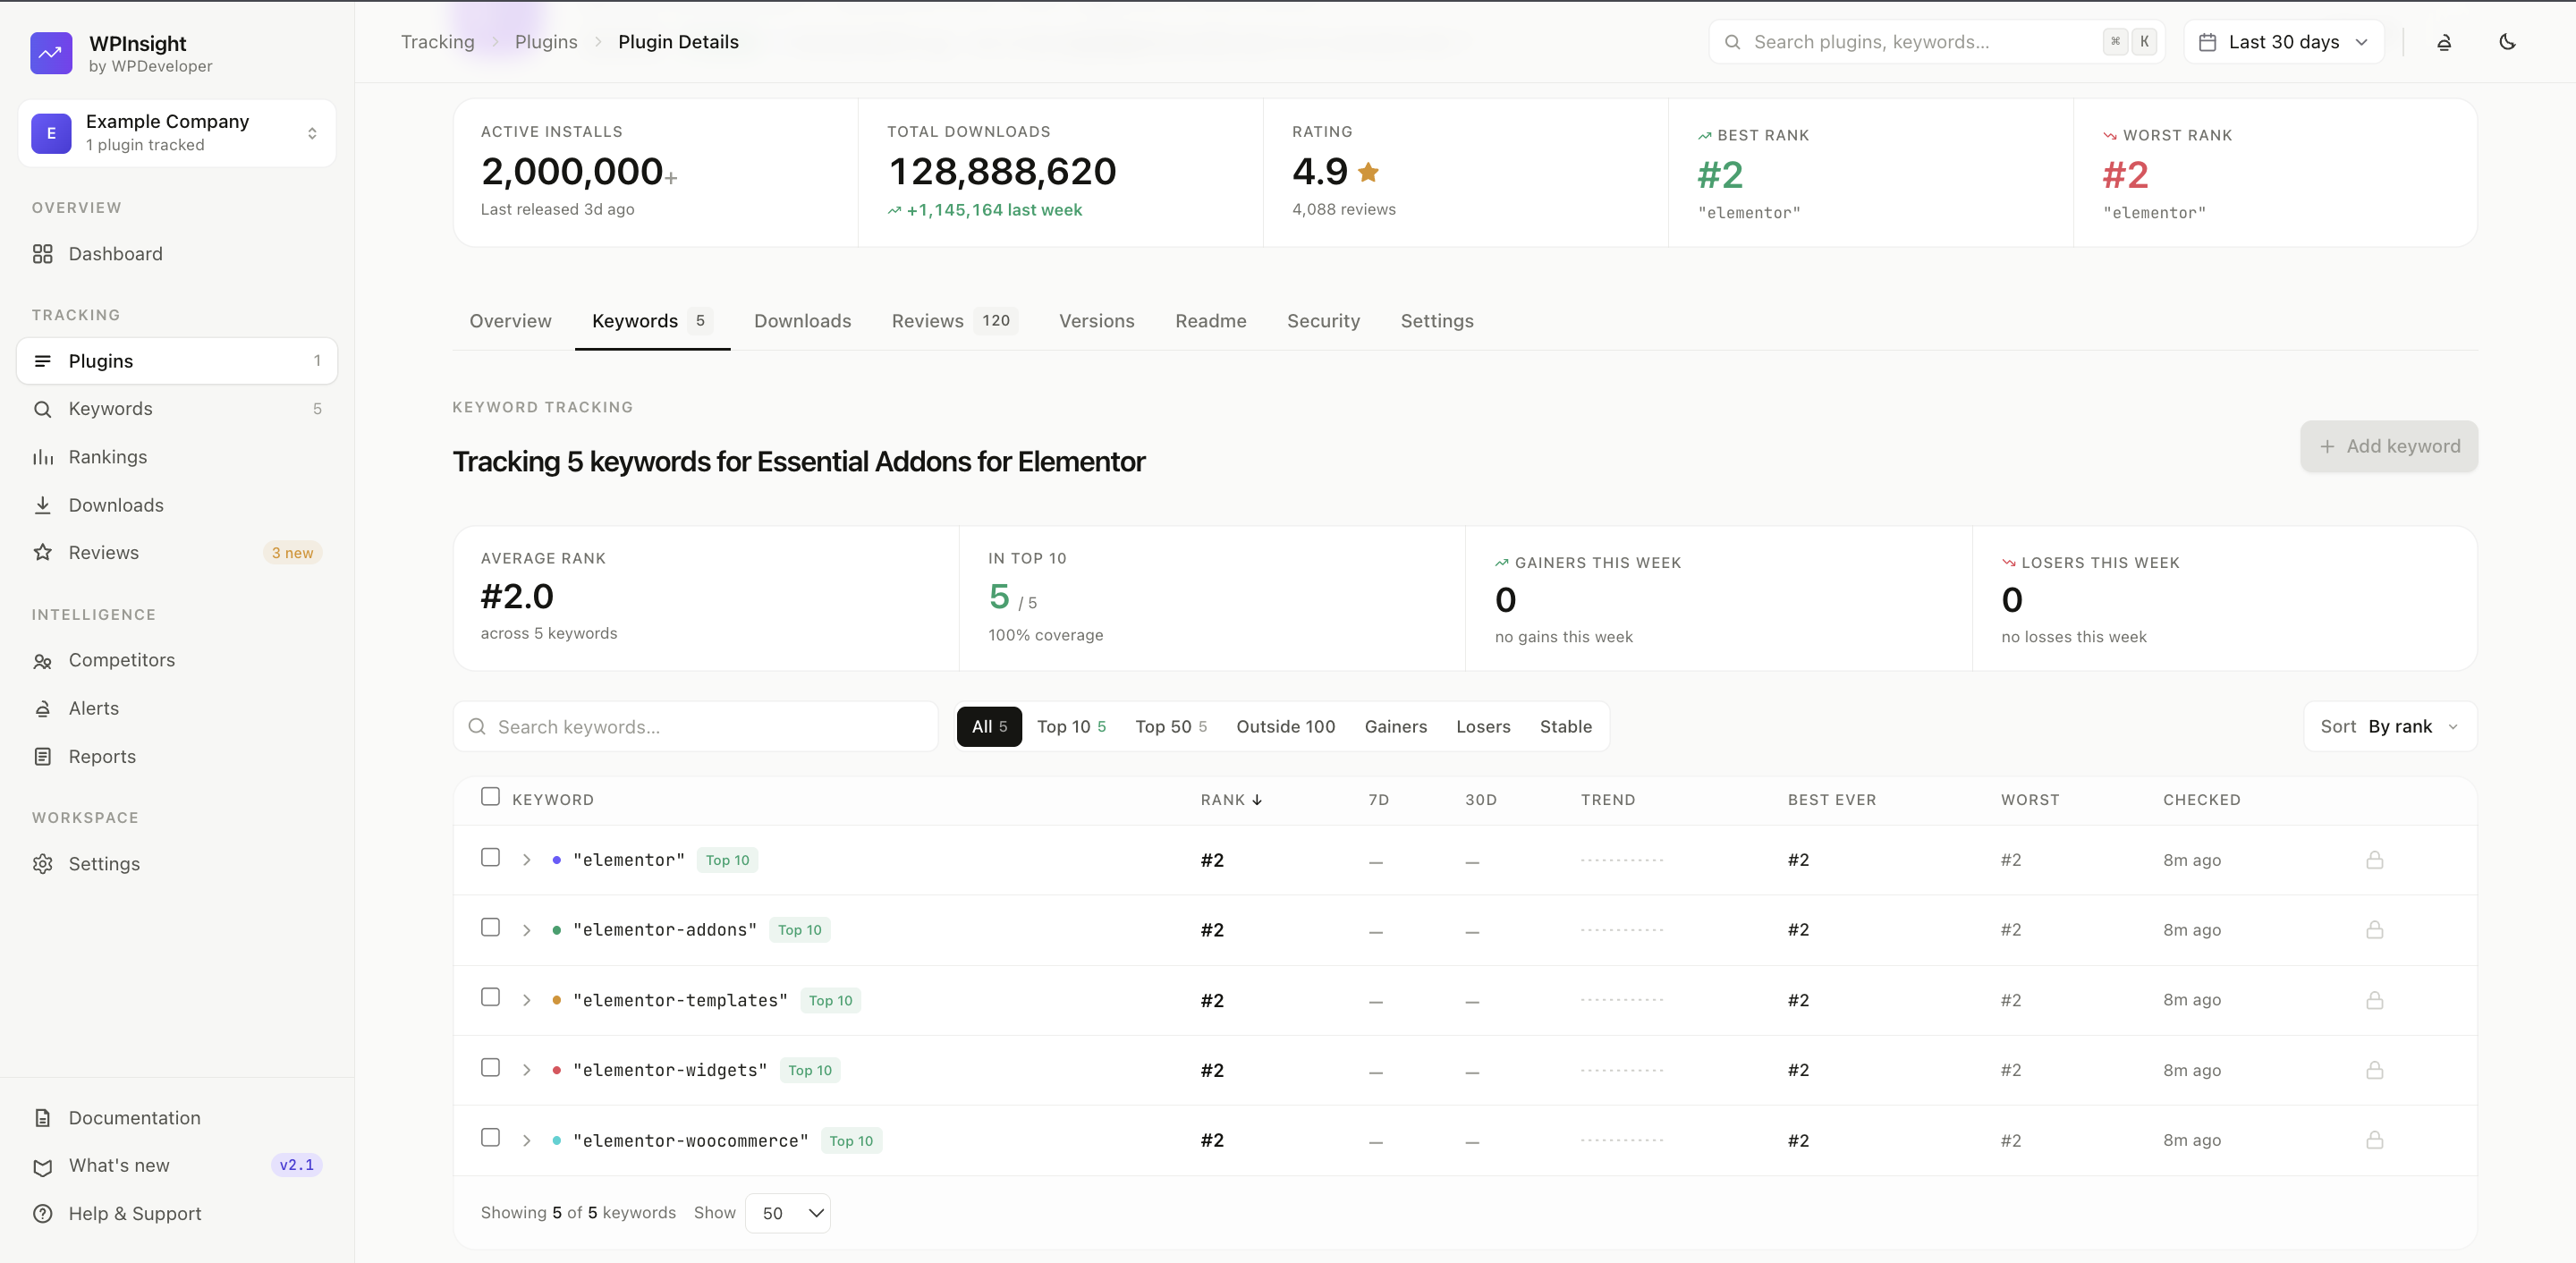Image resolution: width=2576 pixels, height=1263 pixels.
Task: Toggle select-all keywords checkbox
Action: (490, 797)
